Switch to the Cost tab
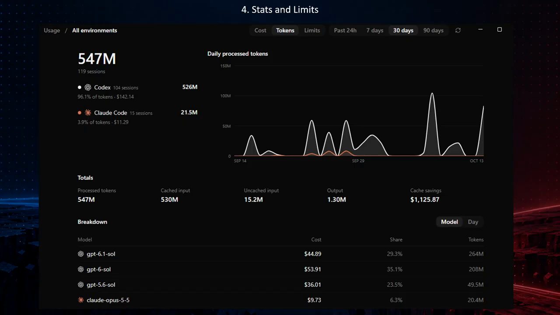 pos(260,30)
